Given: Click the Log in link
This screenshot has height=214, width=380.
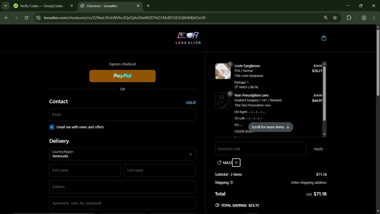Looking at the screenshot, I should 191,102.
